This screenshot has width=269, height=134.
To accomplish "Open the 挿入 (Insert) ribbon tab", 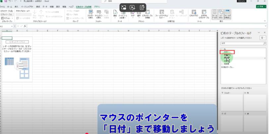I will [16, 7].
